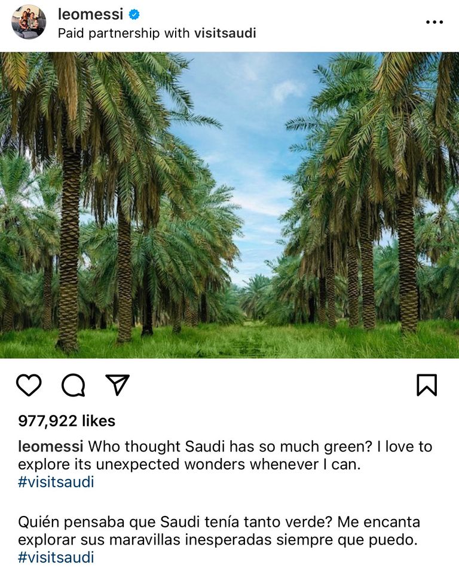Viewport: 459px width, 571px height.
Task: Share the post using the paper plane icon
Action: tap(118, 386)
